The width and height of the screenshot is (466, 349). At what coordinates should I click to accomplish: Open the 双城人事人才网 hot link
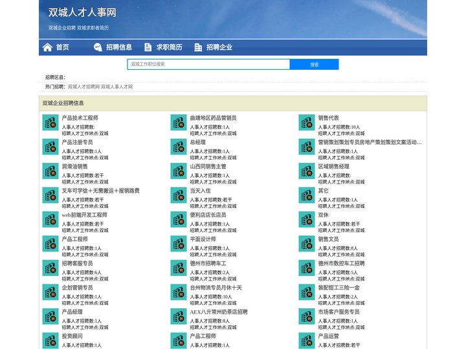coord(116,87)
